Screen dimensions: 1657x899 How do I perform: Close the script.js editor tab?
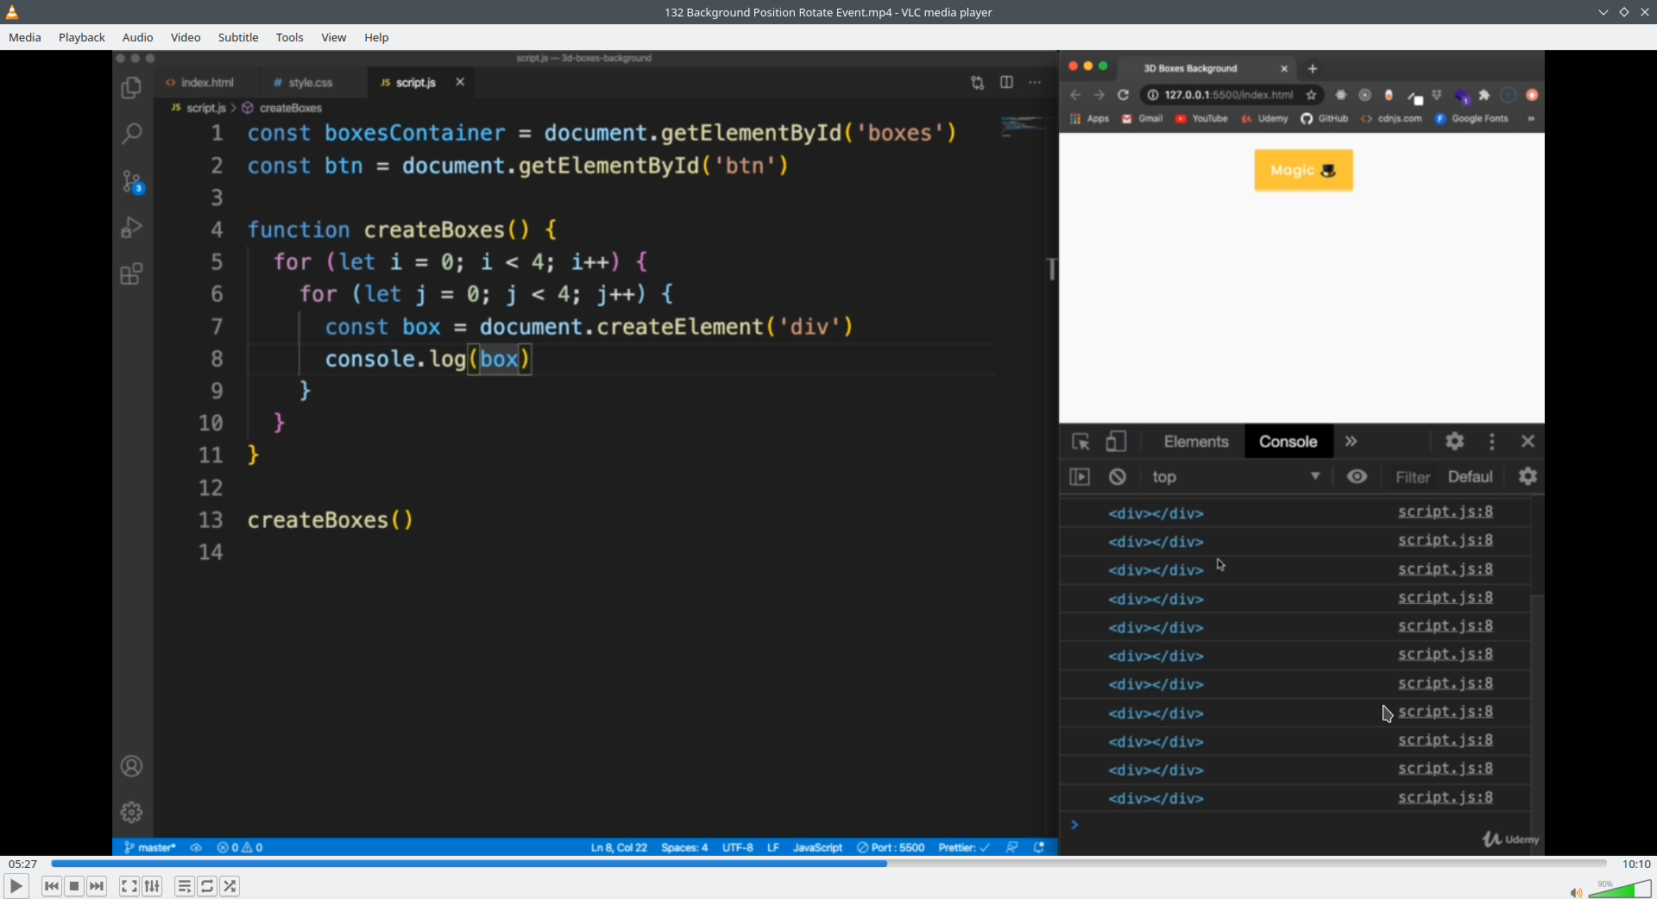click(460, 82)
